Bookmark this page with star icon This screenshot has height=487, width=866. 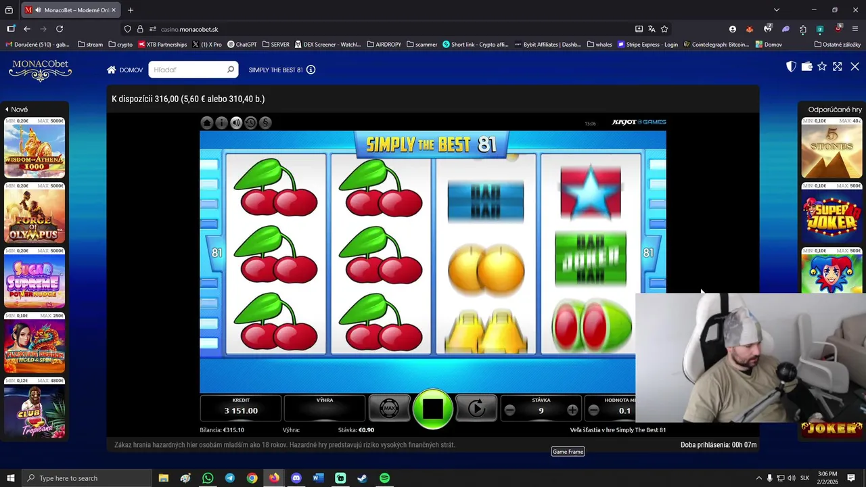[664, 29]
